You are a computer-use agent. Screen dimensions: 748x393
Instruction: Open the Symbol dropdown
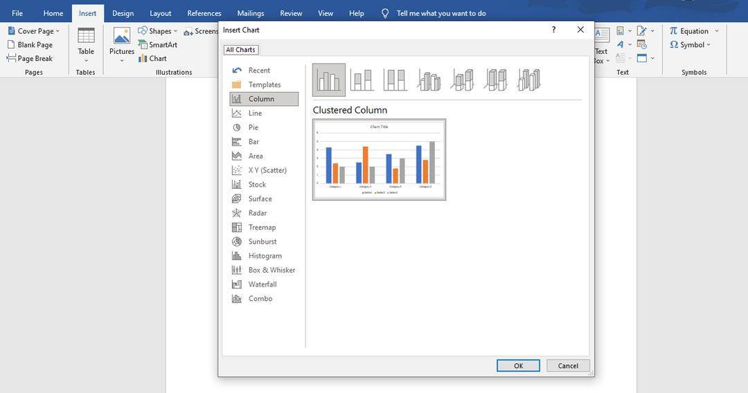tap(691, 44)
